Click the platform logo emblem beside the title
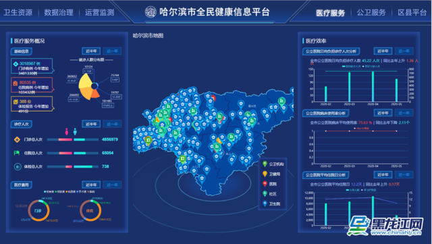 [x=151, y=12]
